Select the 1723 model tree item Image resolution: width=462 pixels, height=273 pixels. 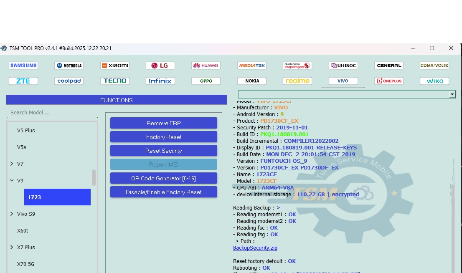click(57, 197)
